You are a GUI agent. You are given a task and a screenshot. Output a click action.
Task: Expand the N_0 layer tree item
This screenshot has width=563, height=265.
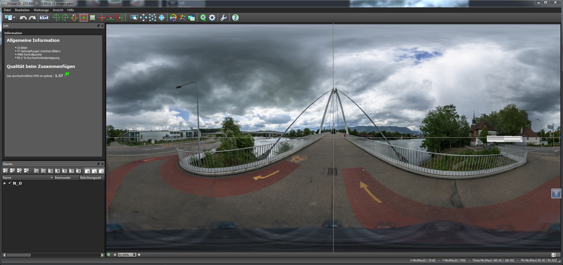click(x=5, y=183)
